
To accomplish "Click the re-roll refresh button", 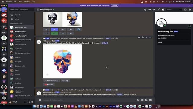I will [x=78, y=29].
